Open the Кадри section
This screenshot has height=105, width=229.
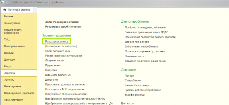(x=19, y=66)
